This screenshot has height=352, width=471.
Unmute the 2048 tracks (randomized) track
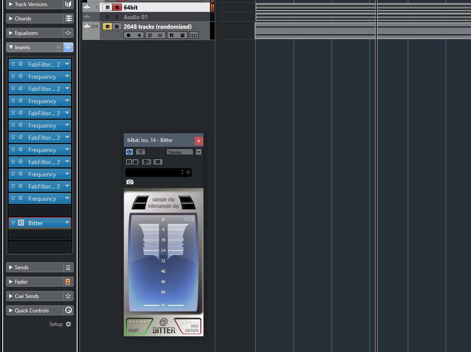[x=107, y=27]
